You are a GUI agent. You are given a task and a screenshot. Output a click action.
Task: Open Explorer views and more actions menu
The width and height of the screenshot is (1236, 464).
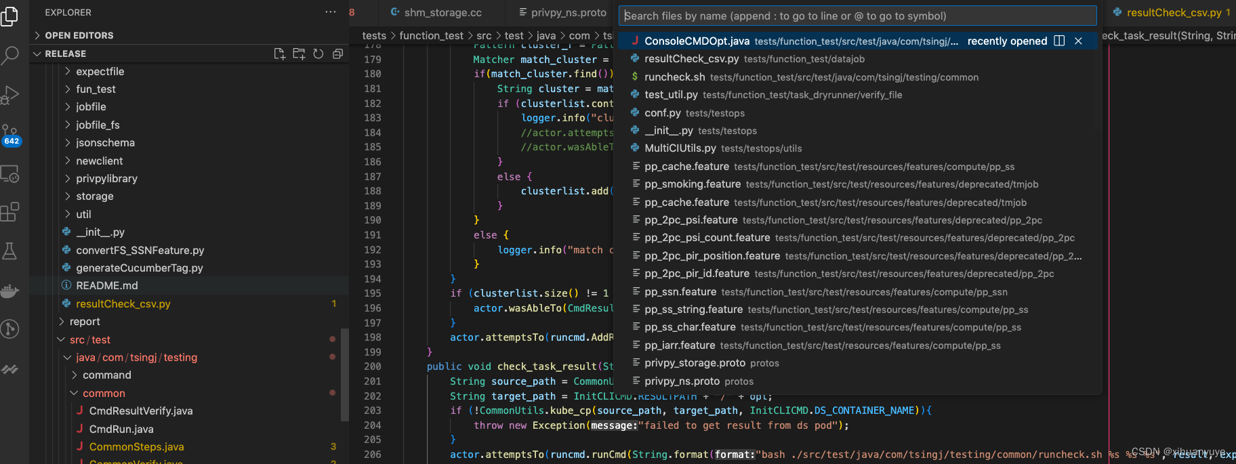pyautogui.click(x=331, y=12)
